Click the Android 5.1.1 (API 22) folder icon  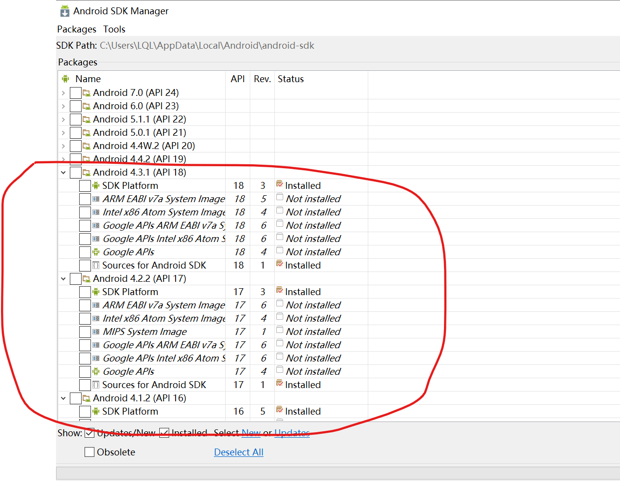[x=87, y=119]
